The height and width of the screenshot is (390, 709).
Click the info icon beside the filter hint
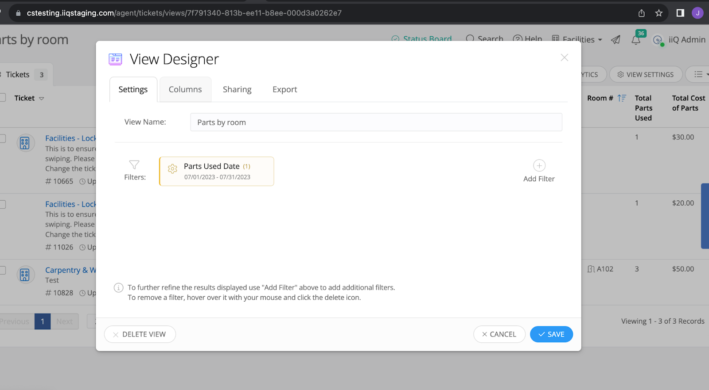(118, 288)
